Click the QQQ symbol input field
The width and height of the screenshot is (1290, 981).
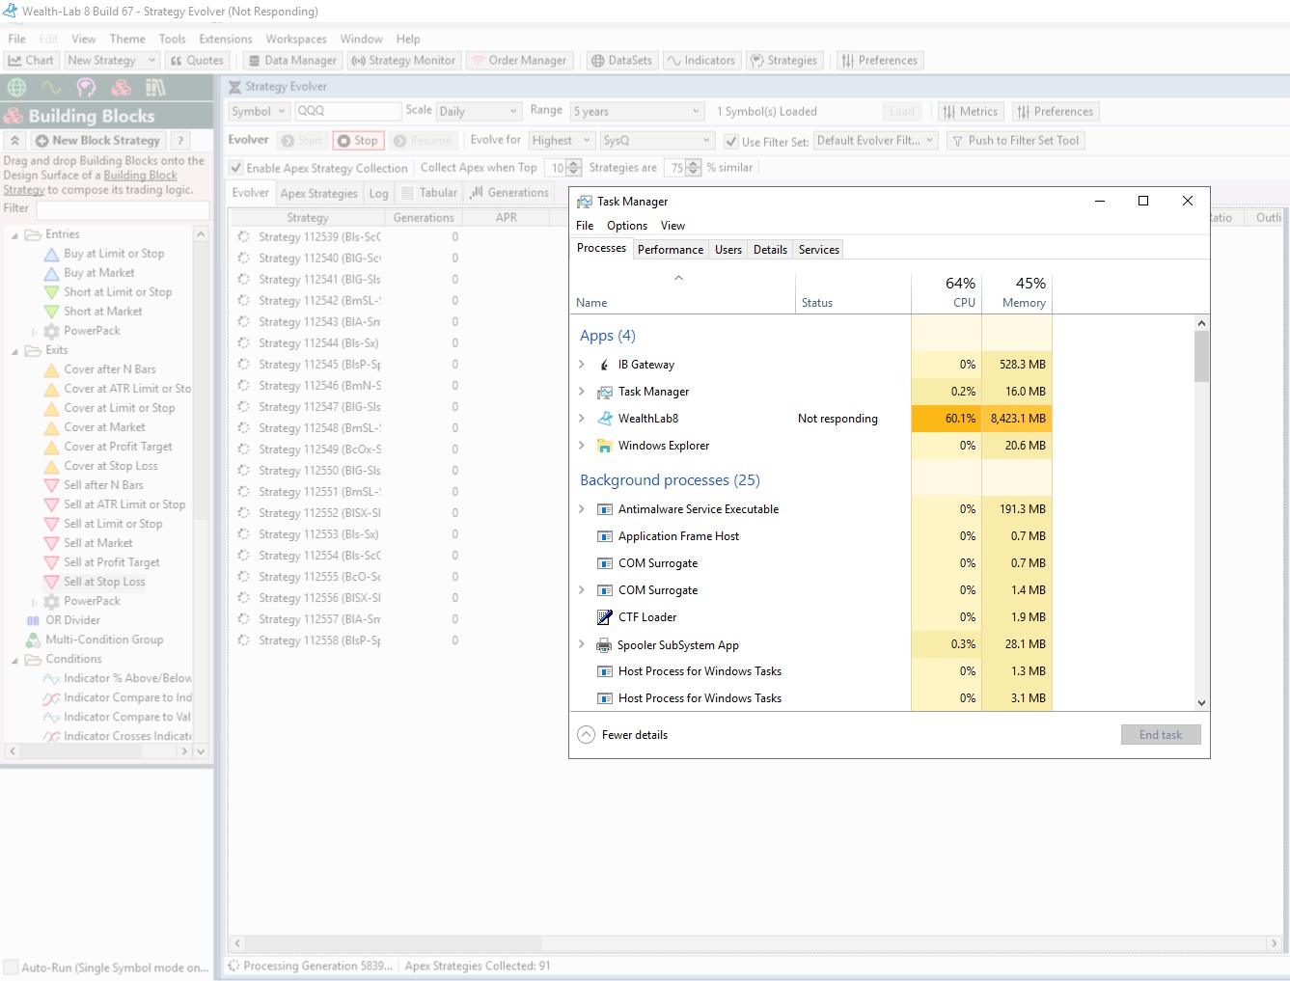pos(347,112)
